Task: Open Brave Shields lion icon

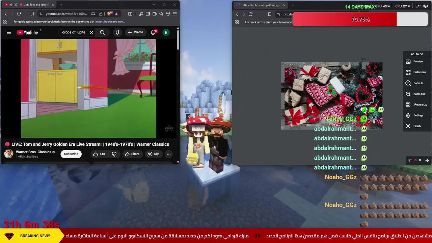Action: (x=109, y=14)
